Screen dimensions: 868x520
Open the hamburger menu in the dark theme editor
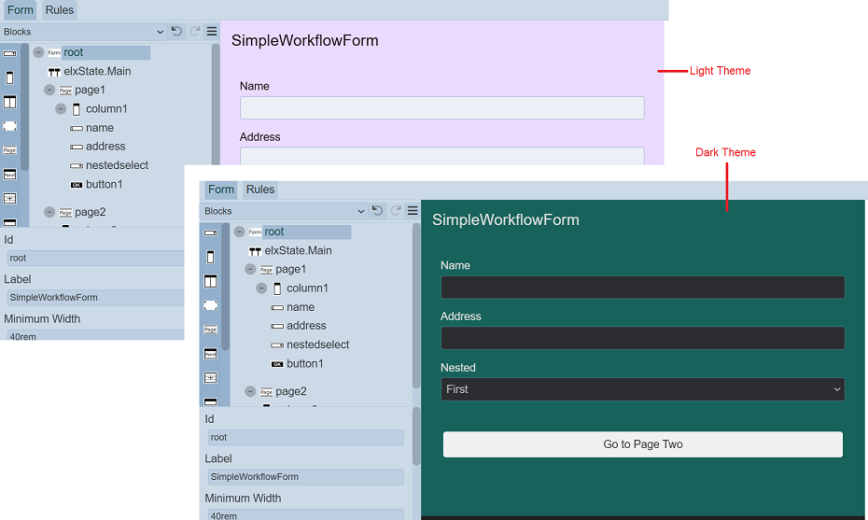tap(413, 211)
